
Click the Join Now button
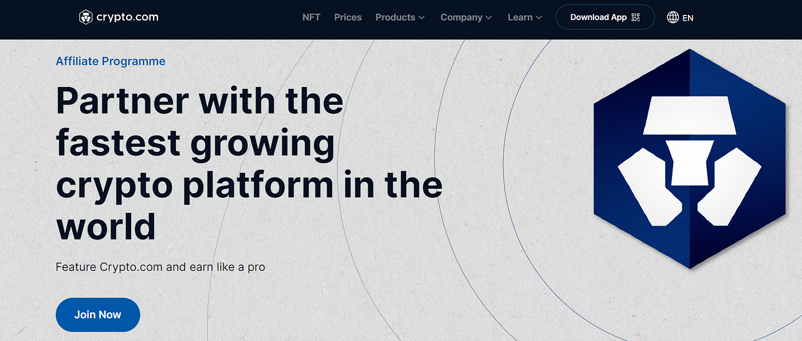coord(98,315)
